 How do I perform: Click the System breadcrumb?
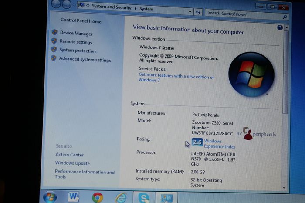coord(146,9)
